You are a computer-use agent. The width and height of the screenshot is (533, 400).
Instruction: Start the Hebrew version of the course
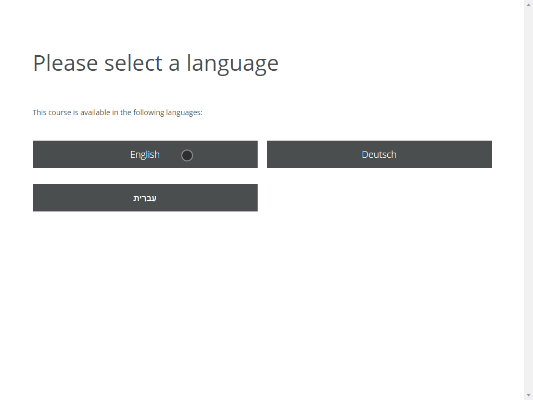(145, 197)
